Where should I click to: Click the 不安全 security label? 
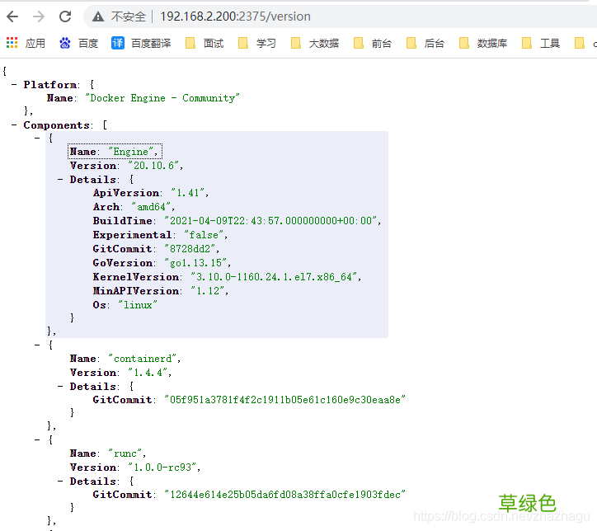pos(129,16)
